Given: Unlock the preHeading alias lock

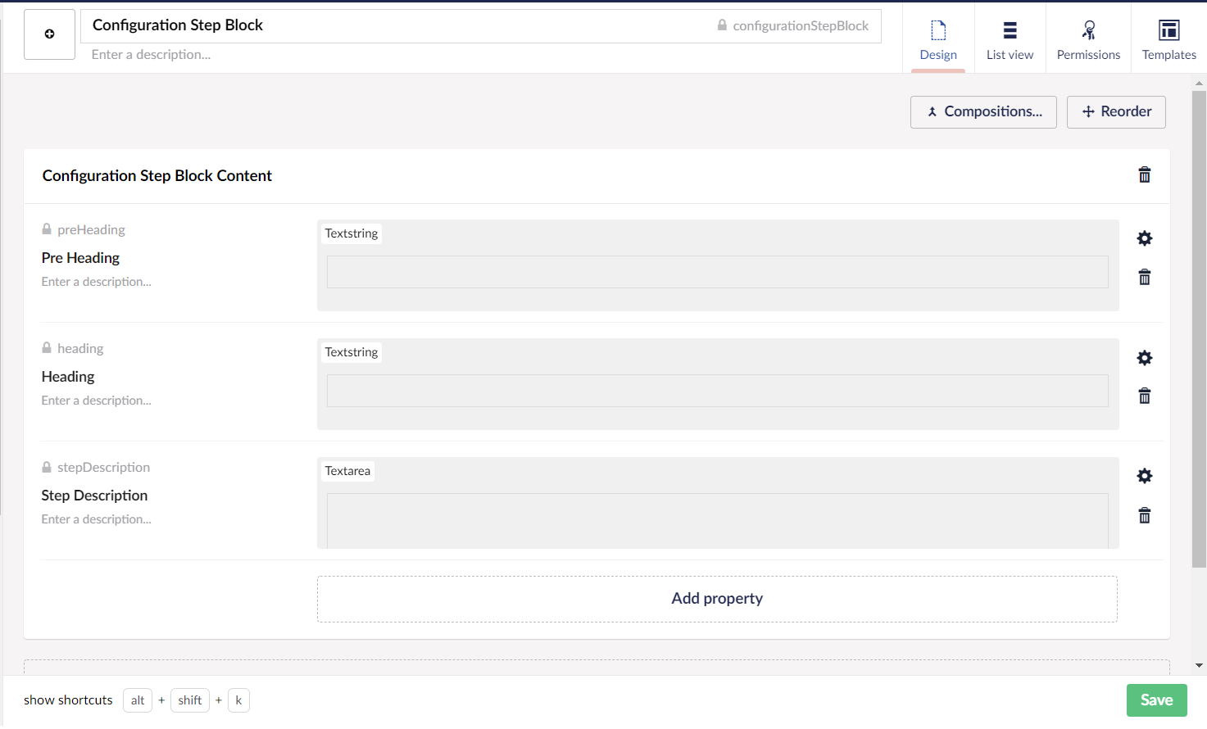Looking at the screenshot, I should 47,229.
